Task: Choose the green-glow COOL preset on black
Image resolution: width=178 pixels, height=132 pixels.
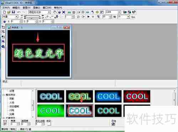Action: (x=79, y=97)
